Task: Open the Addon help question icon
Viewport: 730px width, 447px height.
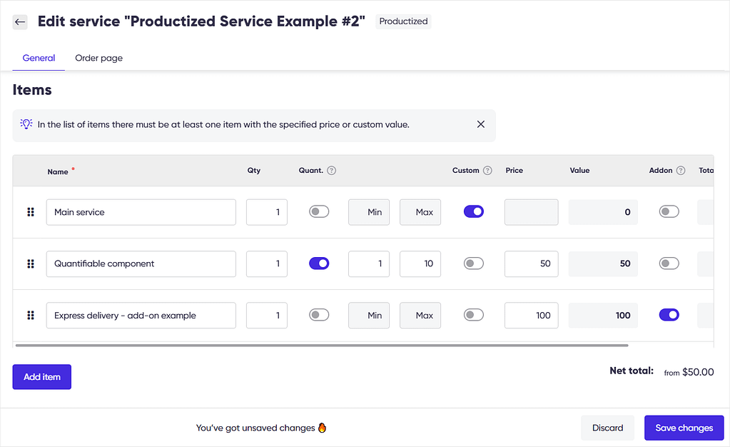Action: pos(681,171)
